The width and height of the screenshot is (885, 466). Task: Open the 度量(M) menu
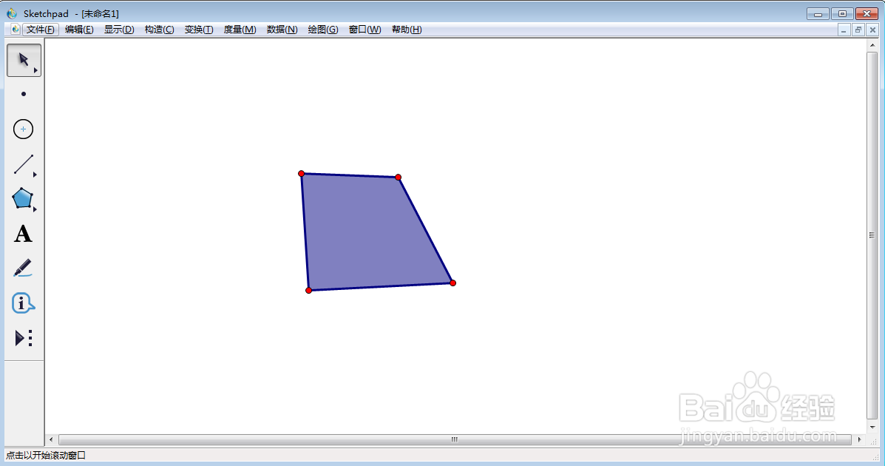240,30
